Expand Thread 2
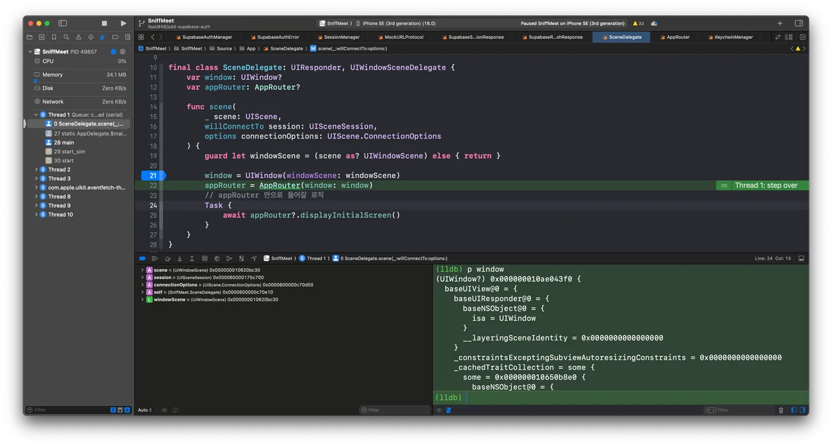 [36, 170]
